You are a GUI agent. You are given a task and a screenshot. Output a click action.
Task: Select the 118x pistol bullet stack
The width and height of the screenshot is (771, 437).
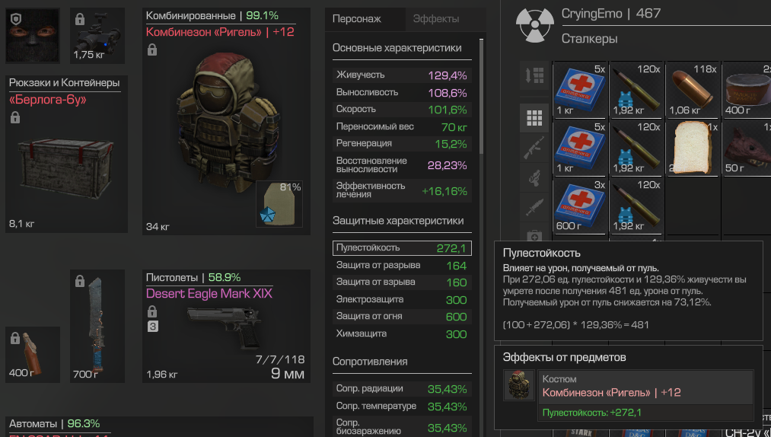click(693, 90)
